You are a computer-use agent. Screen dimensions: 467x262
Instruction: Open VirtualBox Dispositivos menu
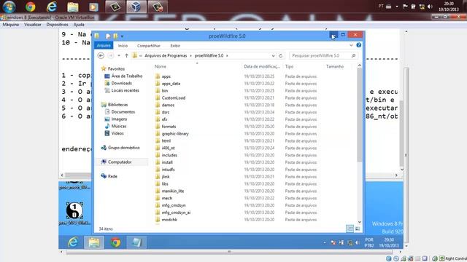[57, 25]
